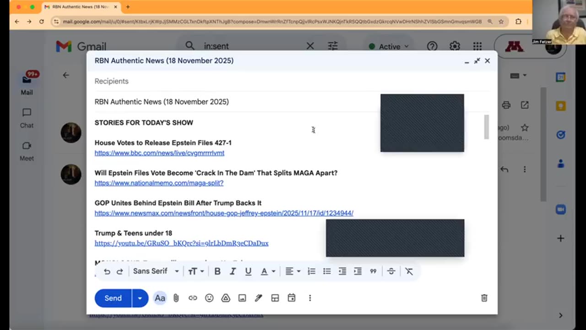Reload the page in Chrome

tap(42, 22)
